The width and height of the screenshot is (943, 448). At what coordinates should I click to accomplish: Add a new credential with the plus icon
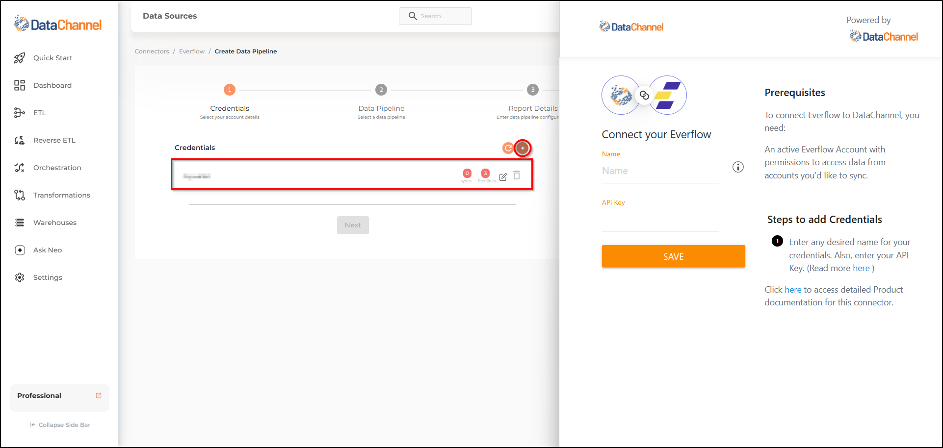click(523, 148)
